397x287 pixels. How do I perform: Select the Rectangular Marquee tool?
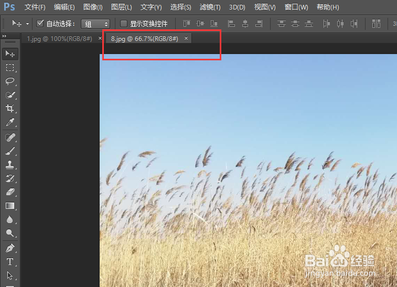10,67
